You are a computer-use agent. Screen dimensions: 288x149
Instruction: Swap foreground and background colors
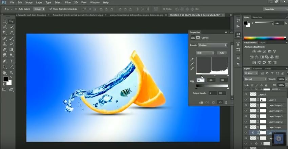(11, 77)
